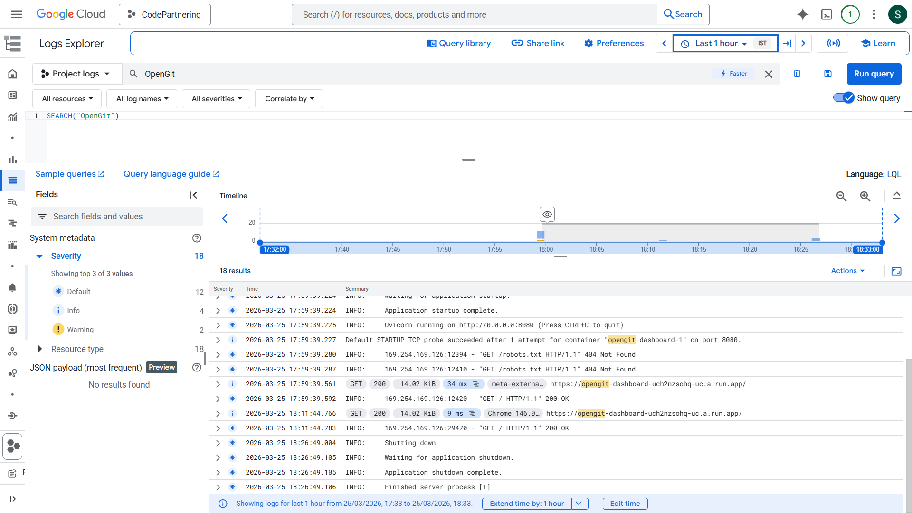Open the Actions menu
Screen dimensions: 912x513
coord(847,271)
